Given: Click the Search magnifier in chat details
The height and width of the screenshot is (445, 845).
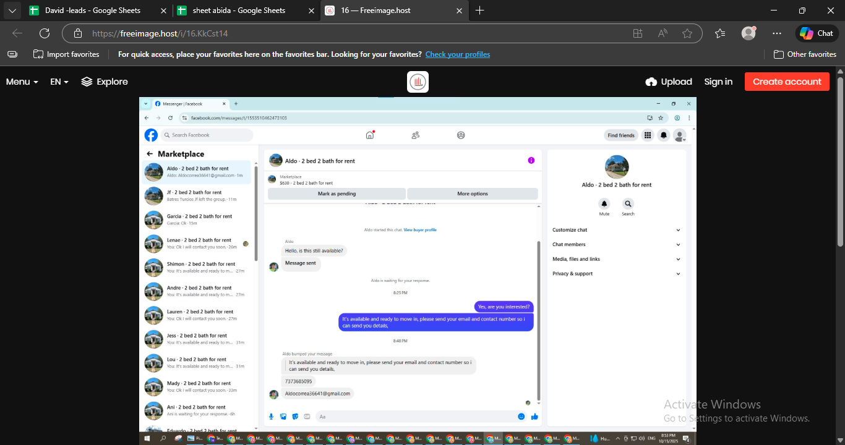Looking at the screenshot, I should pyautogui.click(x=628, y=203).
